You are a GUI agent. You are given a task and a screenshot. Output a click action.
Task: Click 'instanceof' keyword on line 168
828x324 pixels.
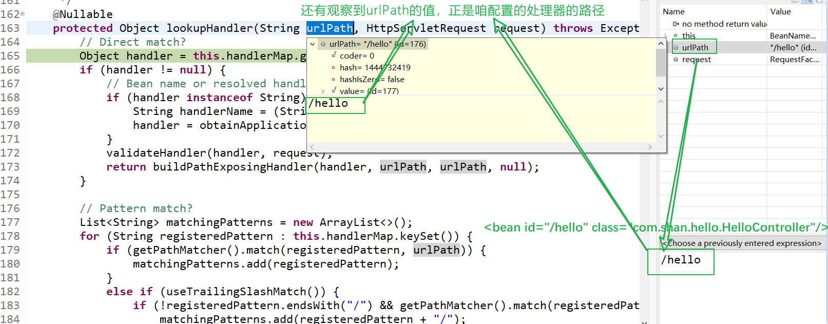220,98
